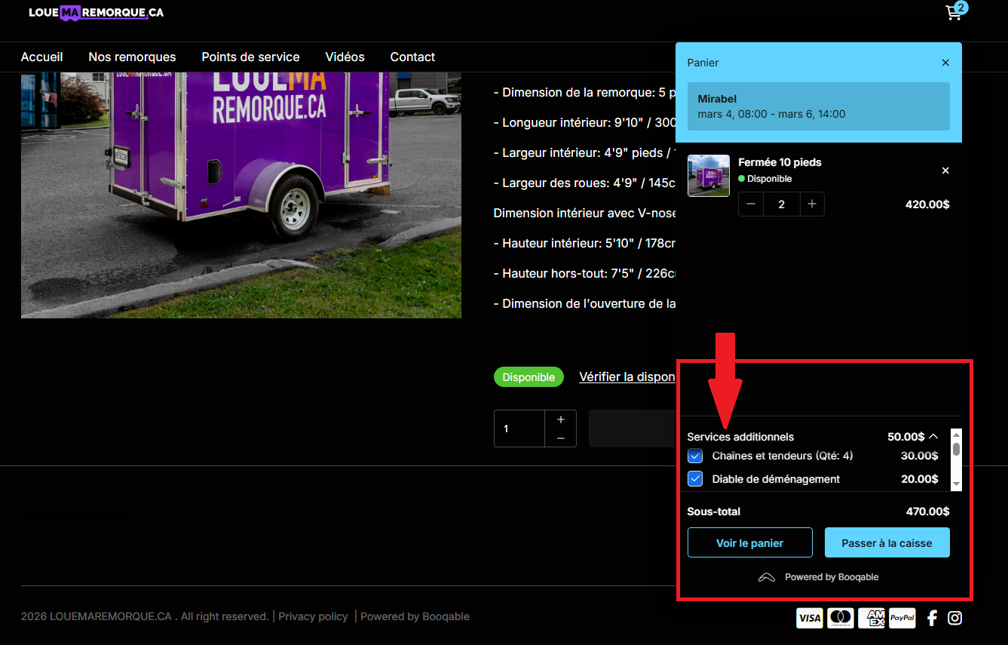Click the Mirabel rental period box

[818, 106]
